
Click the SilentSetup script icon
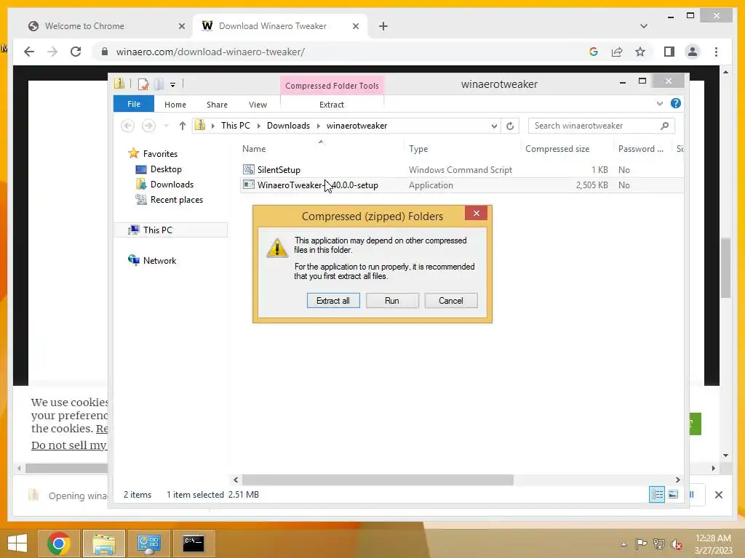point(249,169)
